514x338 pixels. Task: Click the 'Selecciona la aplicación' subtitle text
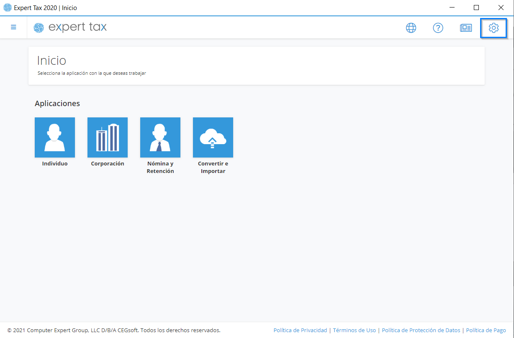[92, 73]
